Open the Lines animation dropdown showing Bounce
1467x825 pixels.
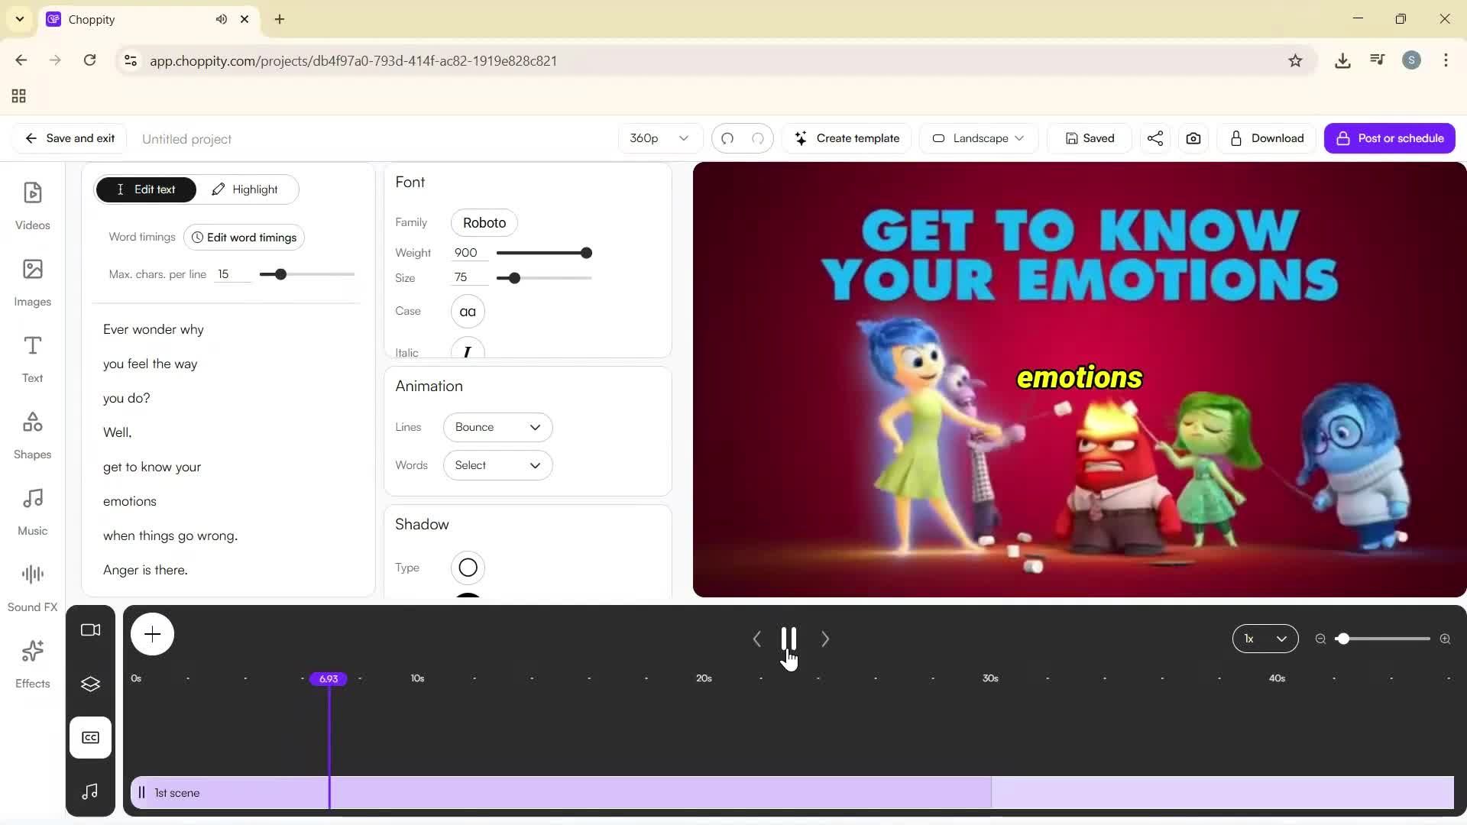(497, 427)
